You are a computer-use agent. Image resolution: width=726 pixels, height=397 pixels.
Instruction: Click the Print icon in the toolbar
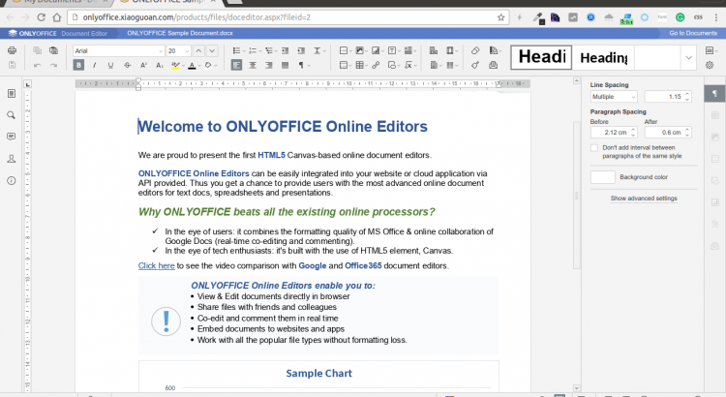coord(12,50)
